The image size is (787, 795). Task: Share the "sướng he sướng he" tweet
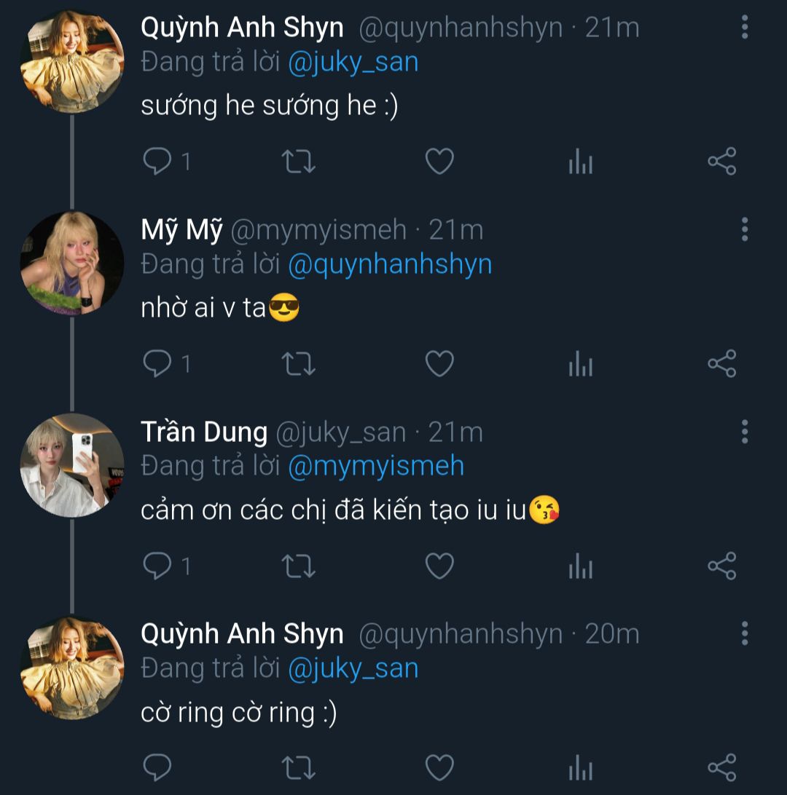[722, 161]
